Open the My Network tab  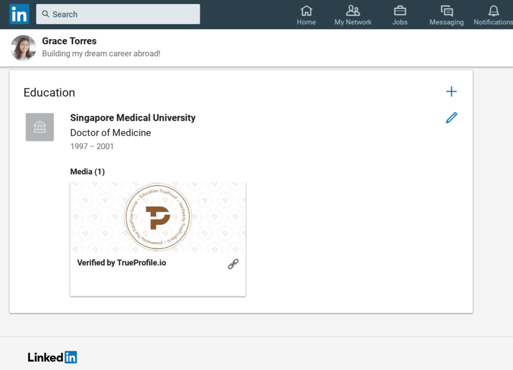[353, 16]
